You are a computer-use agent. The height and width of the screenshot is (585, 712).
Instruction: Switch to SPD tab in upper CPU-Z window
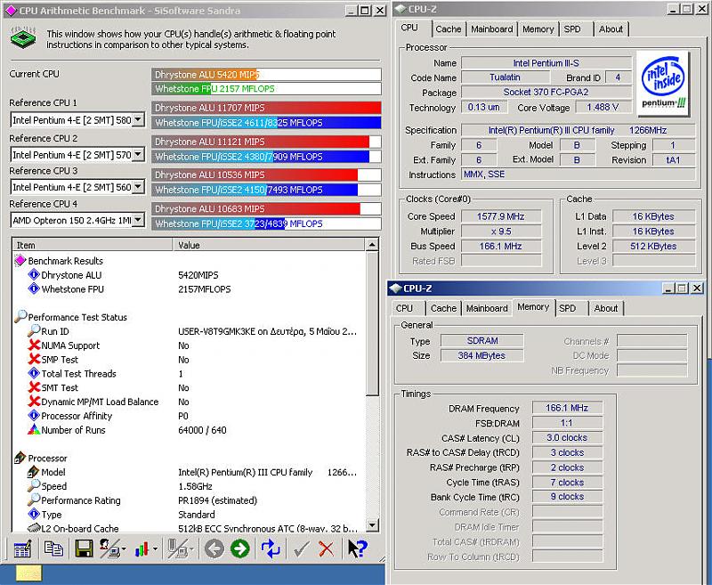click(572, 29)
